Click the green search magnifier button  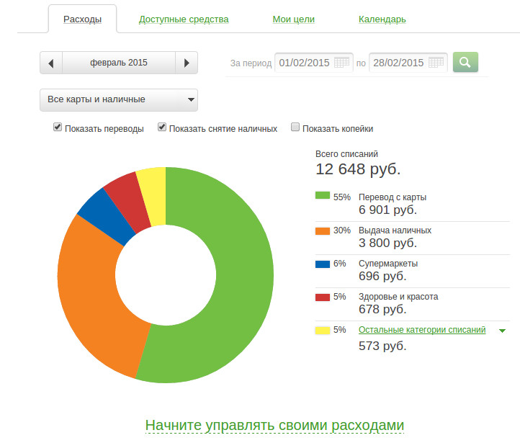[465, 63]
